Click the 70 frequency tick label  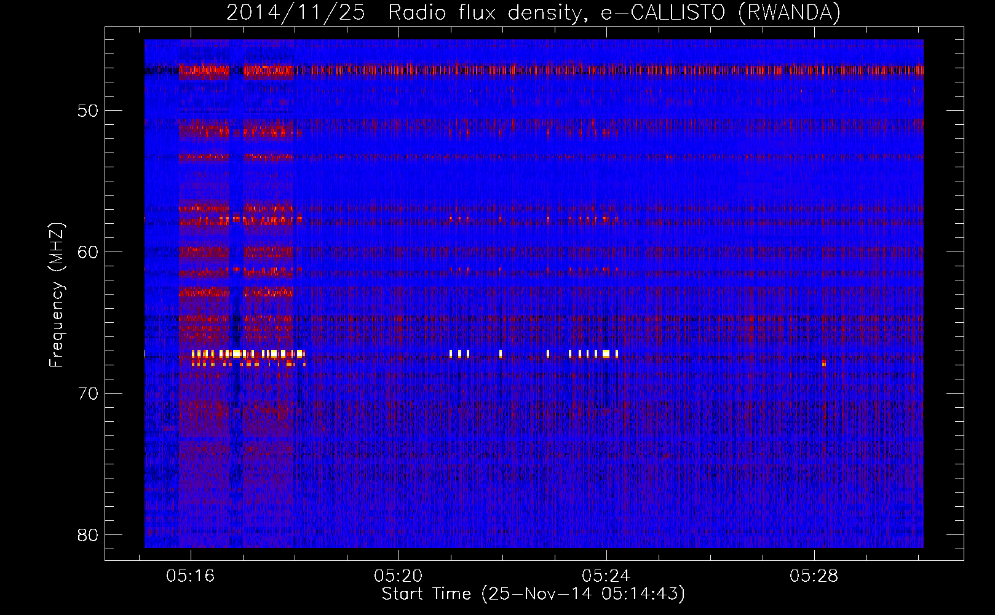coord(88,394)
